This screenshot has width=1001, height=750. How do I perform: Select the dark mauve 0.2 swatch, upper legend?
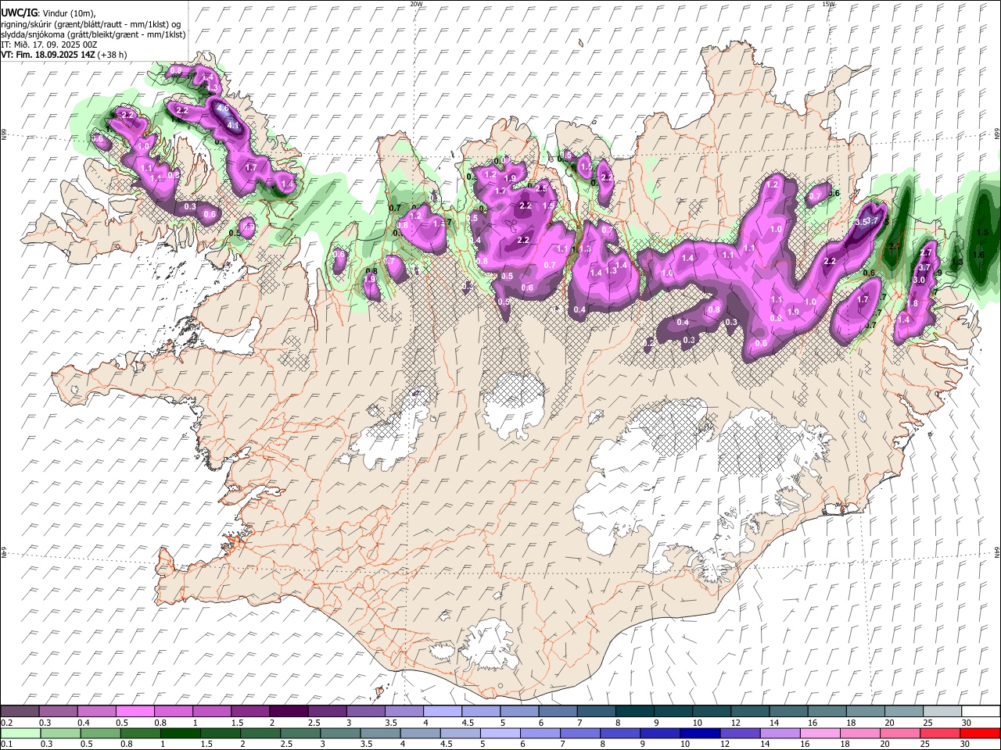coord(20,711)
